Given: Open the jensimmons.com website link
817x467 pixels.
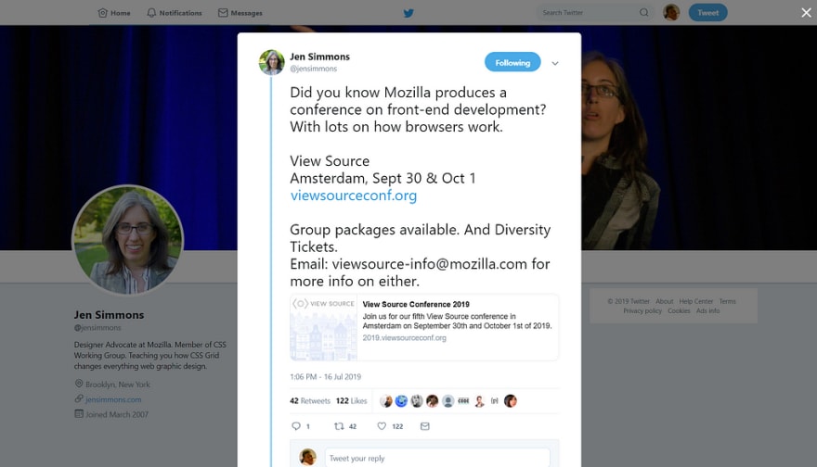Looking at the screenshot, I should tap(113, 399).
